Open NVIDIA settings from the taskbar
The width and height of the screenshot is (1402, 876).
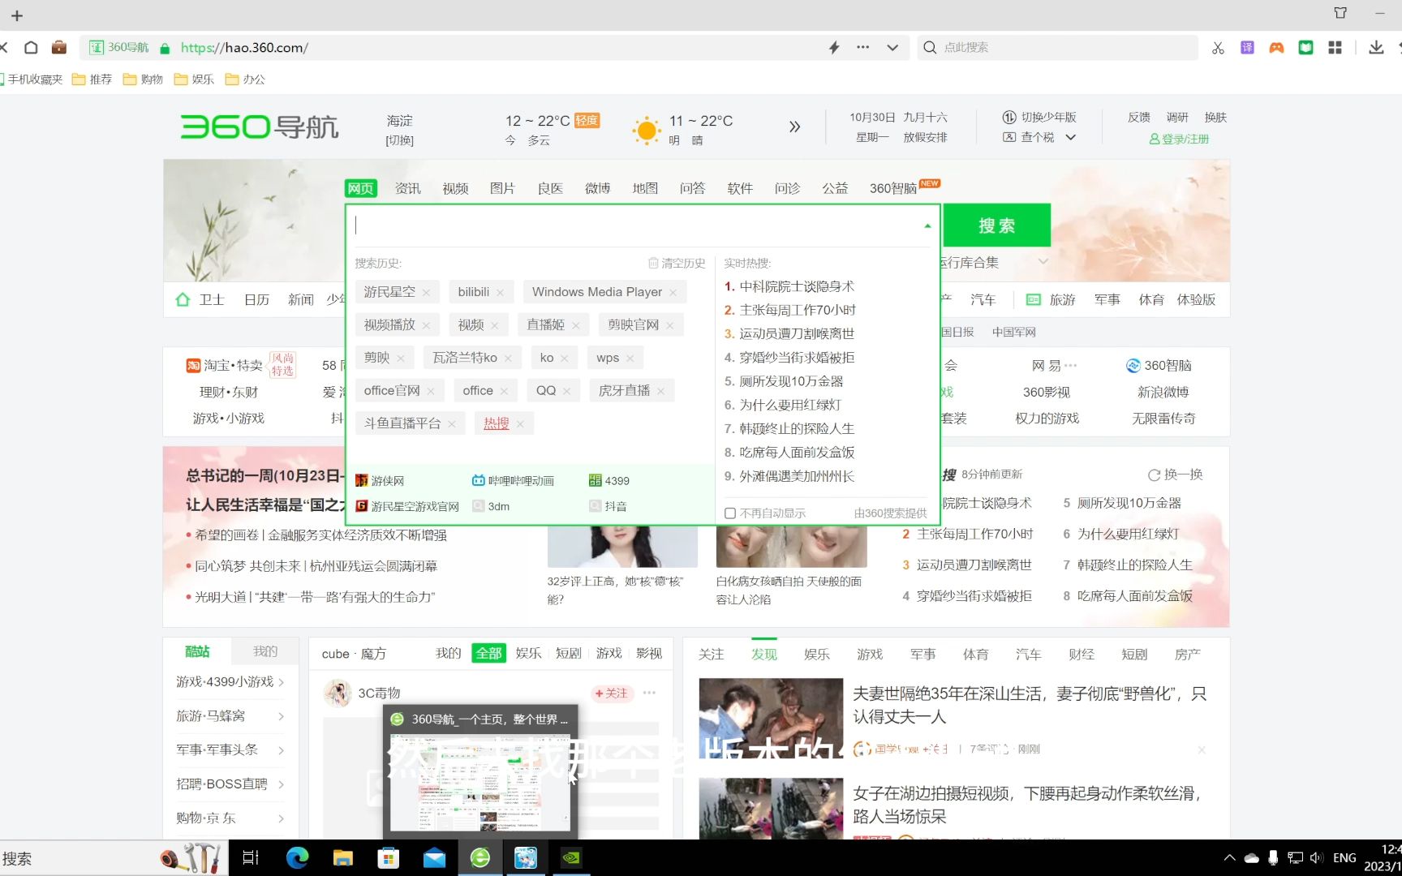(x=571, y=857)
